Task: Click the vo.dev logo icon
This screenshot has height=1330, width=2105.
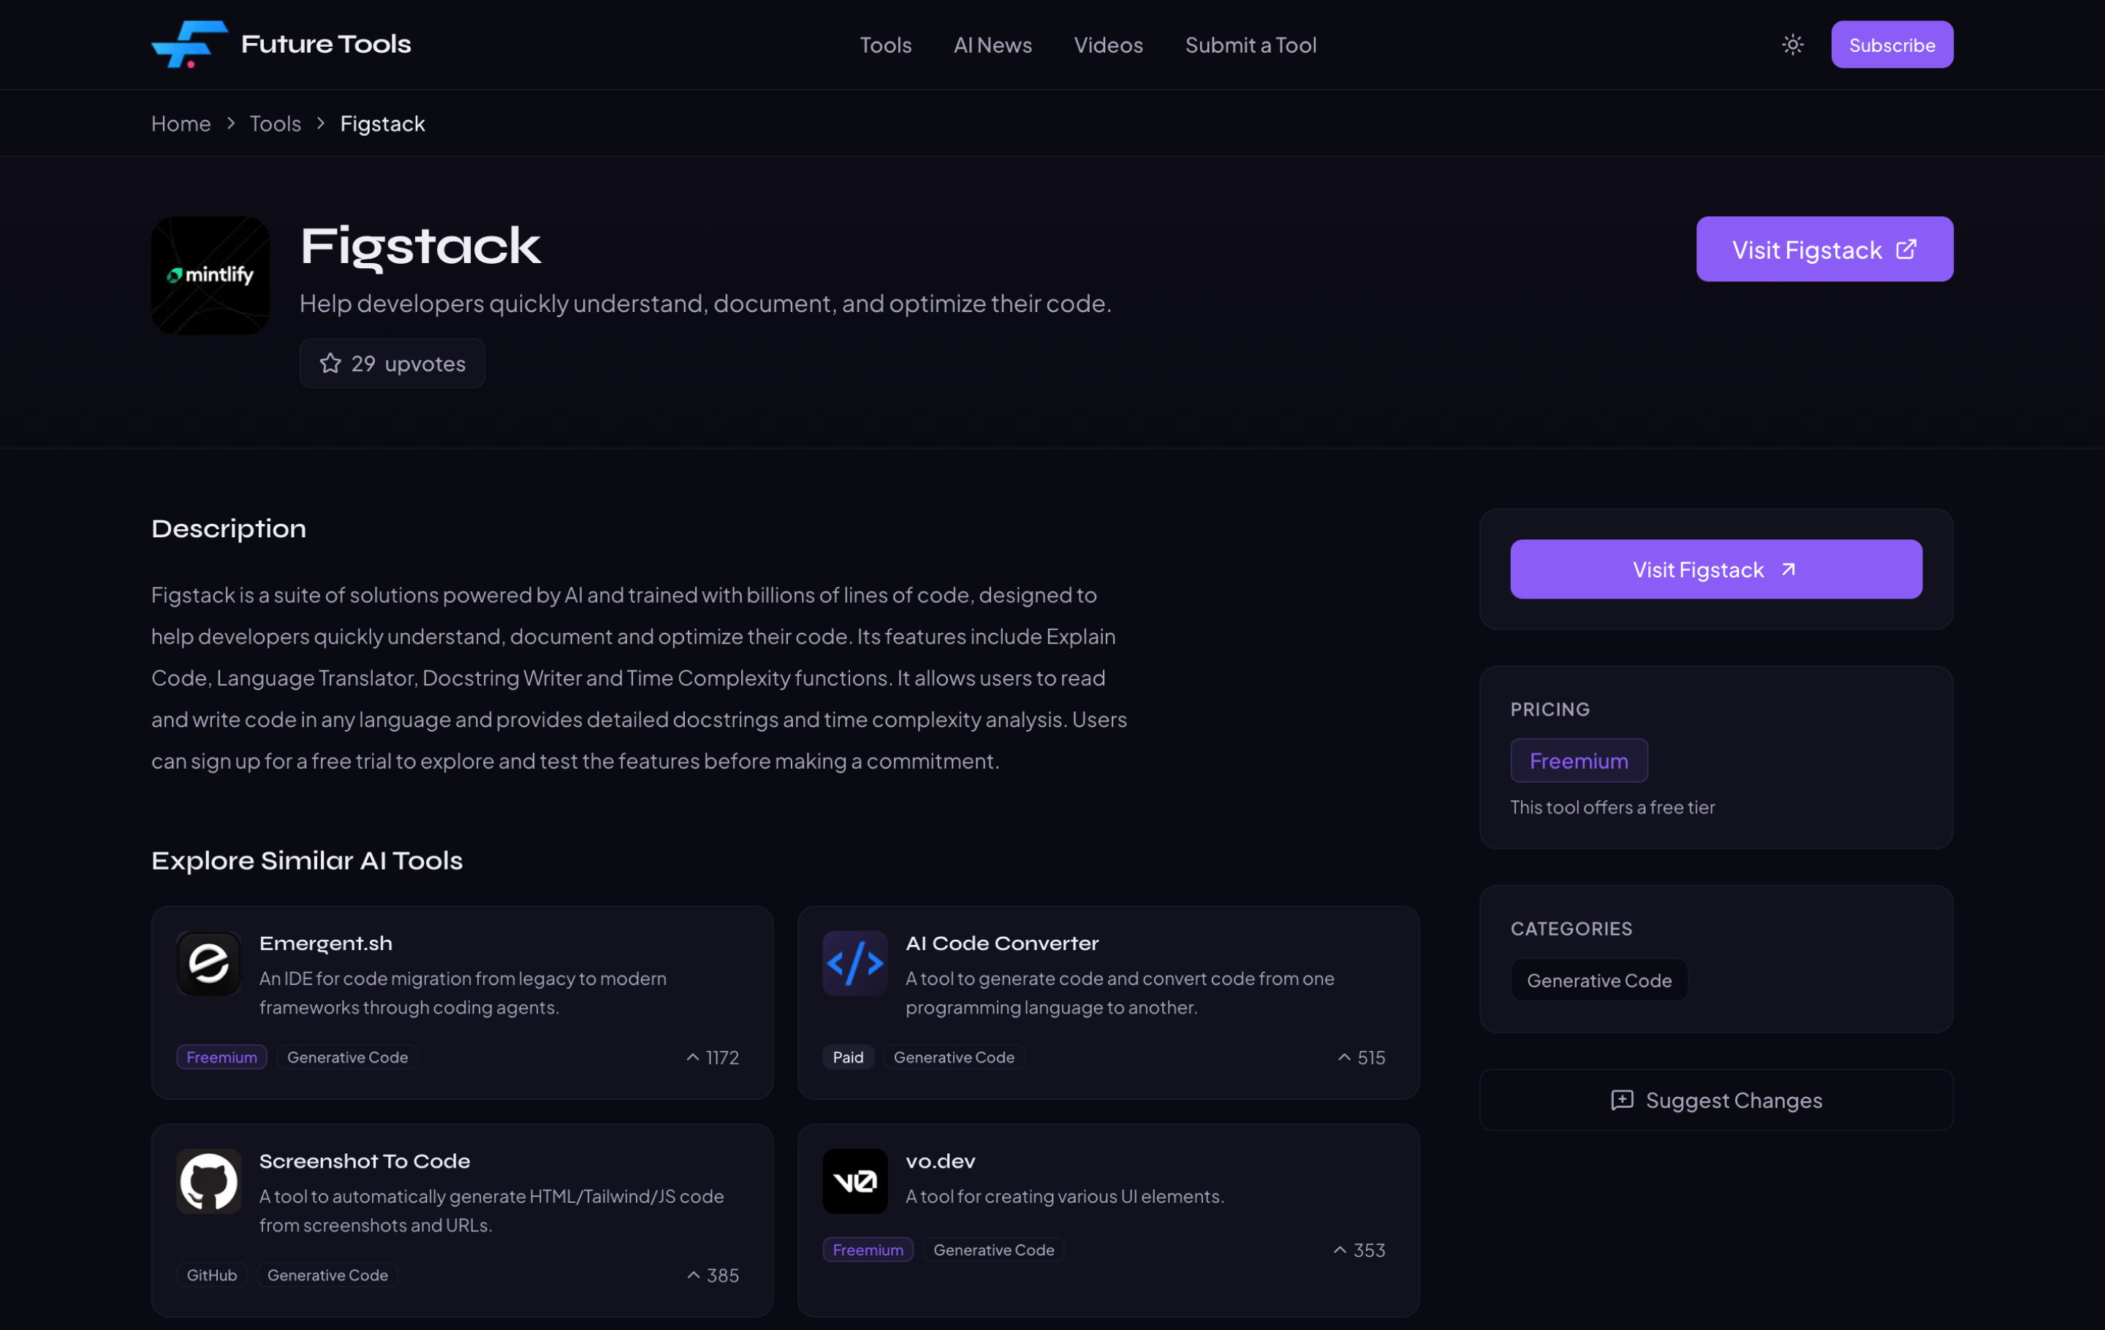Action: tap(854, 1181)
